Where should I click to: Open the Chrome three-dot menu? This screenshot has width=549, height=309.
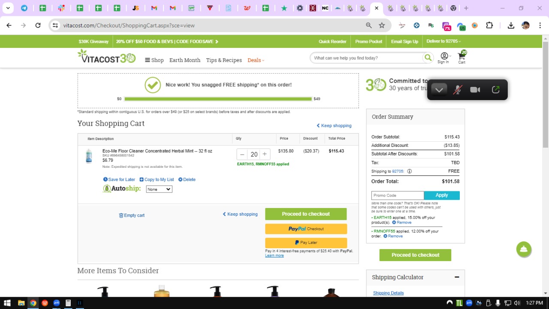pos(539,25)
